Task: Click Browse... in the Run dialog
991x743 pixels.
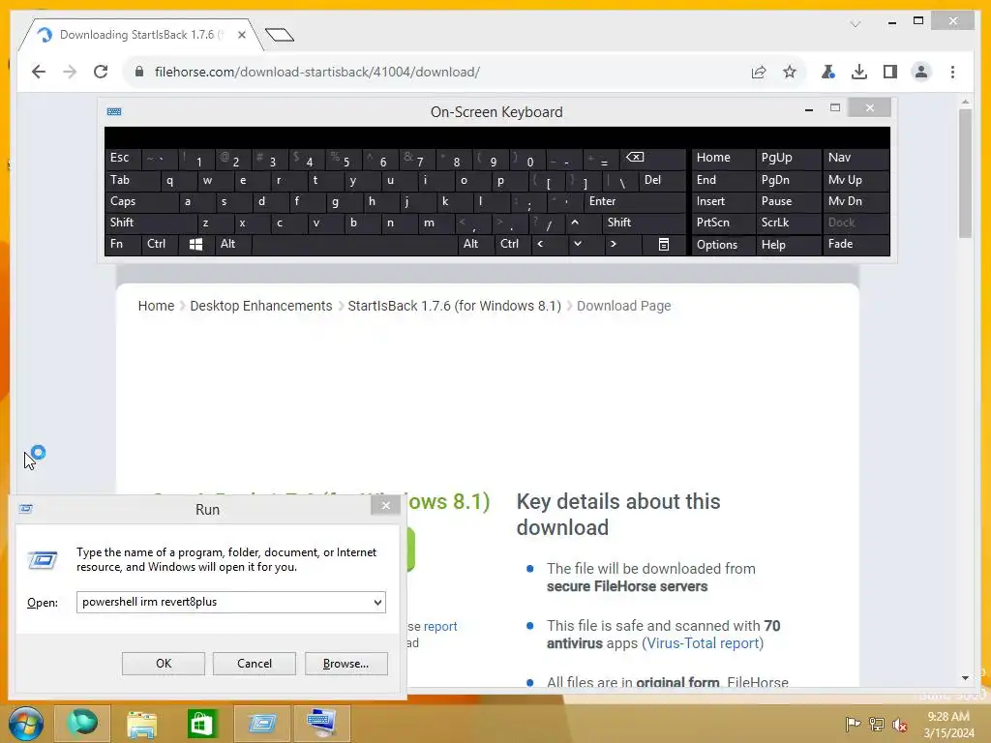Action: point(345,664)
